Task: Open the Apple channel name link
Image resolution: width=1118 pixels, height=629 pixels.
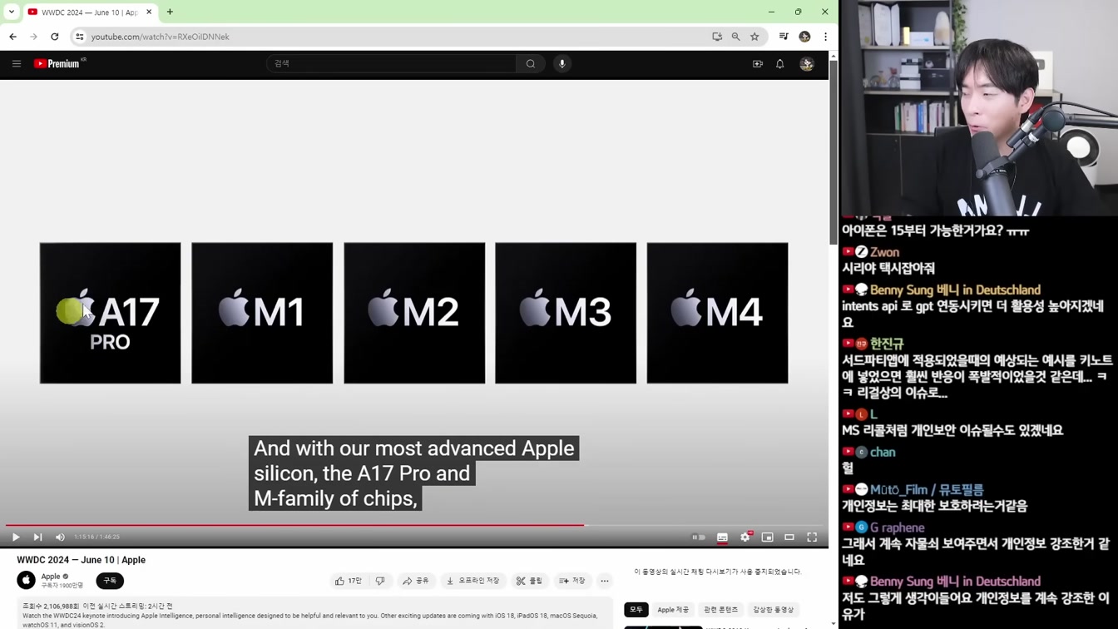Action: [x=51, y=576]
